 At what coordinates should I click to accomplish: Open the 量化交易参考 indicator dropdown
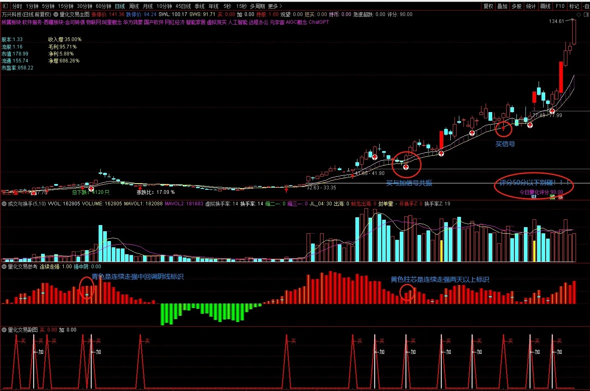[4, 267]
